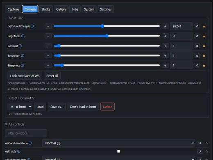Screen dimensions: 213x160
Task: Focus the ExposureTime value field 97241
Action: (181, 26)
